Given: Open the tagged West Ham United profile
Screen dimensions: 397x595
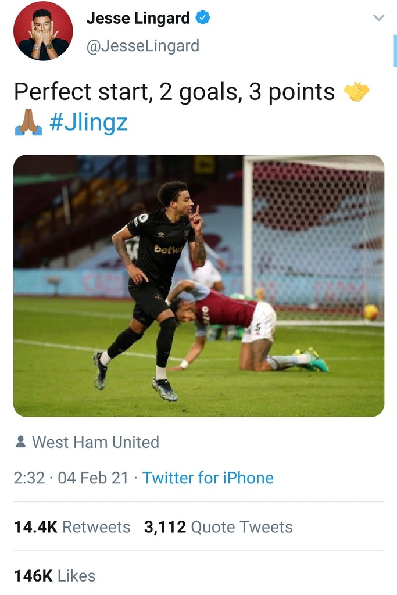Looking at the screenshot, I should (95, 442).
